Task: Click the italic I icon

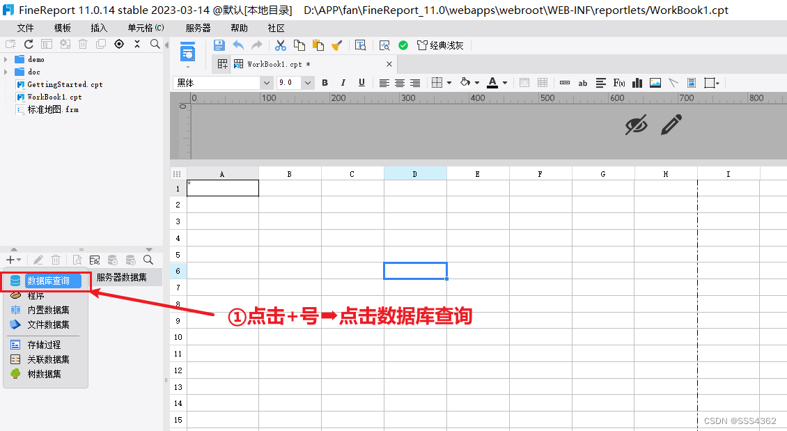Action: click(343, 83)
